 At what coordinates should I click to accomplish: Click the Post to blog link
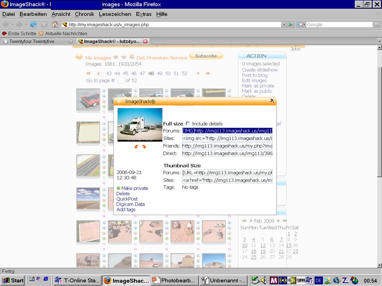coord(255,75)
